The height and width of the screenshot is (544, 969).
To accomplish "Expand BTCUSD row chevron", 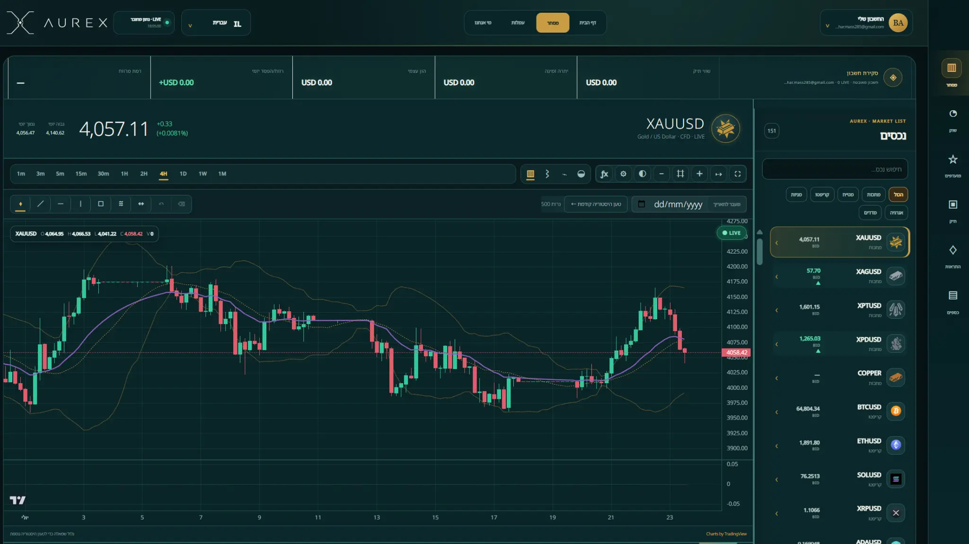I will (776, 412).
